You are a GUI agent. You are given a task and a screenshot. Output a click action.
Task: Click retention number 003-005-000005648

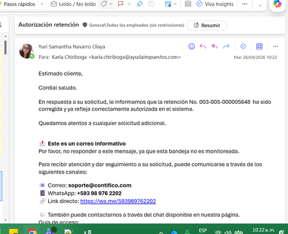click(225, 102)
